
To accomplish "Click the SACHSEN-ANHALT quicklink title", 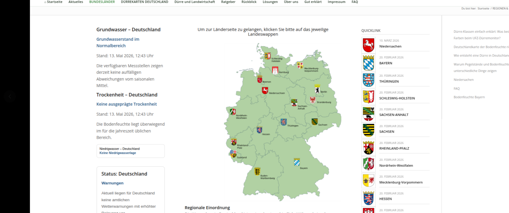I will click(394, 115).
